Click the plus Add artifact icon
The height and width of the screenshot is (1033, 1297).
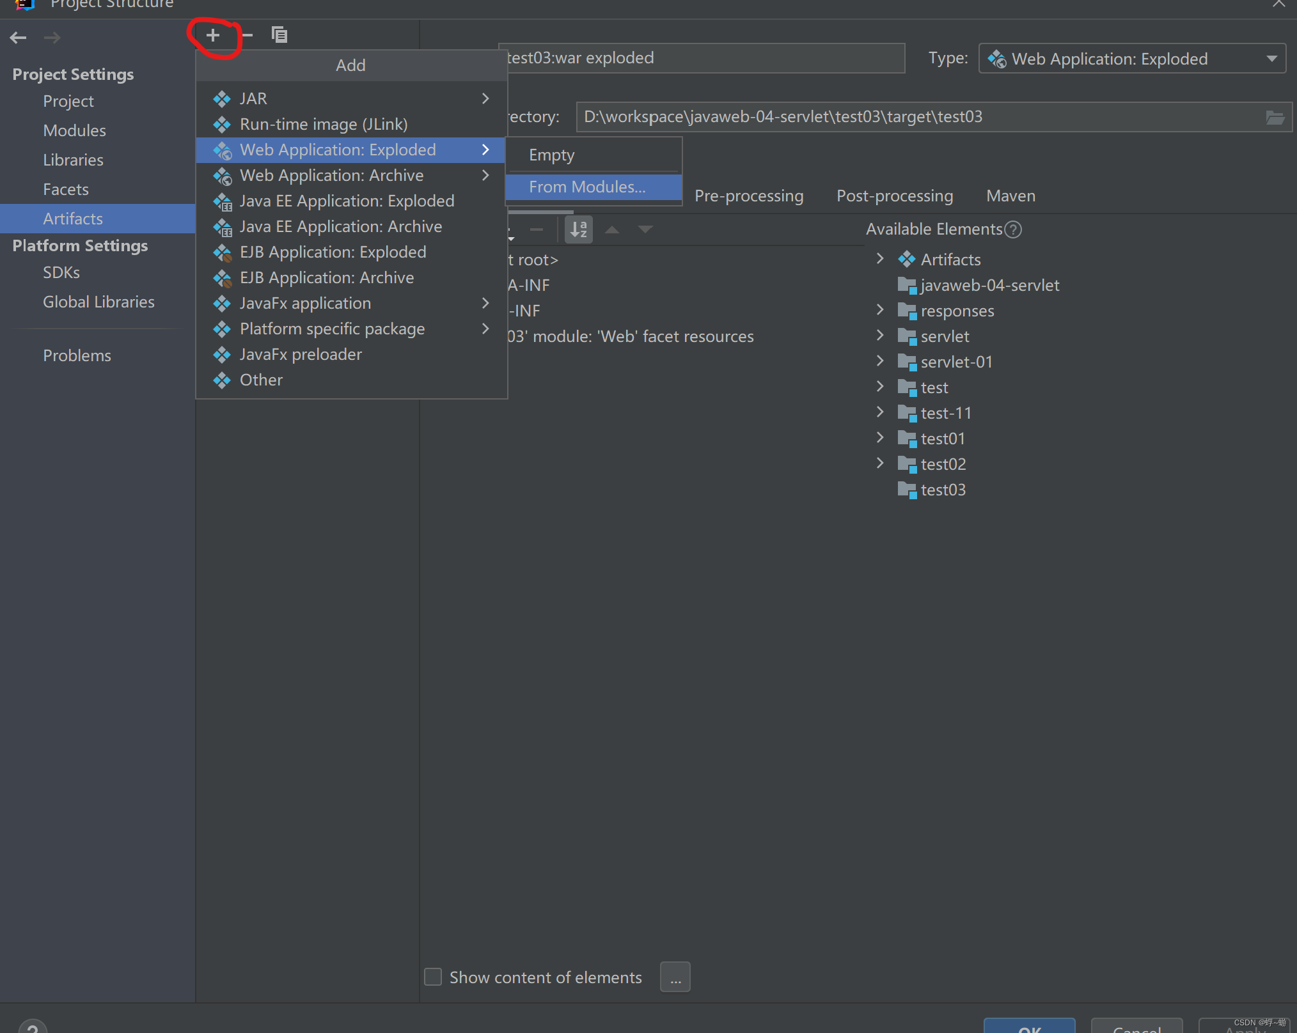coord(213,35)
